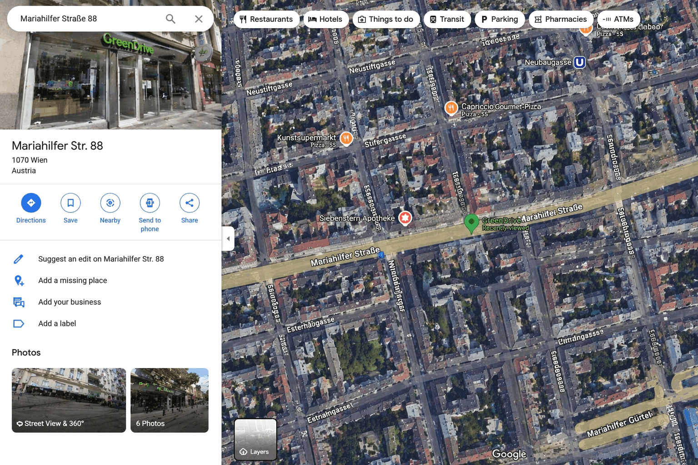The width and height of the screenshot is (698, 465).
Task: Clear the search box with the X
Action: (199, 19)
